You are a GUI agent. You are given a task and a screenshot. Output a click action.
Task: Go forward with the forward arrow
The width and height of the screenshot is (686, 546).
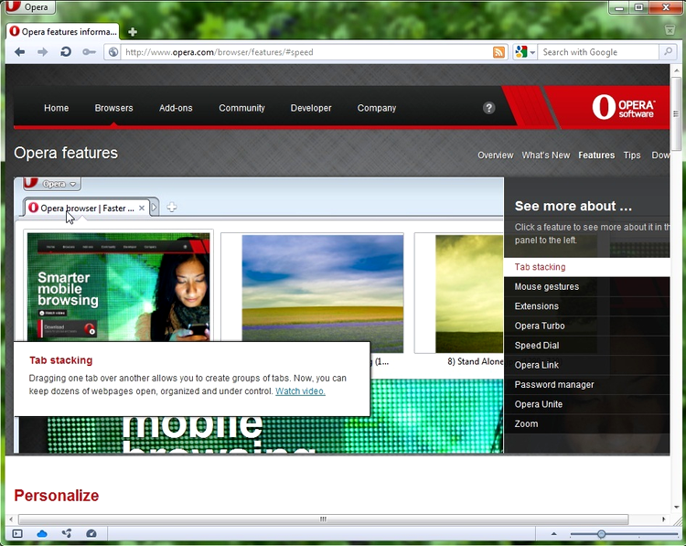(x=42, y=52)
